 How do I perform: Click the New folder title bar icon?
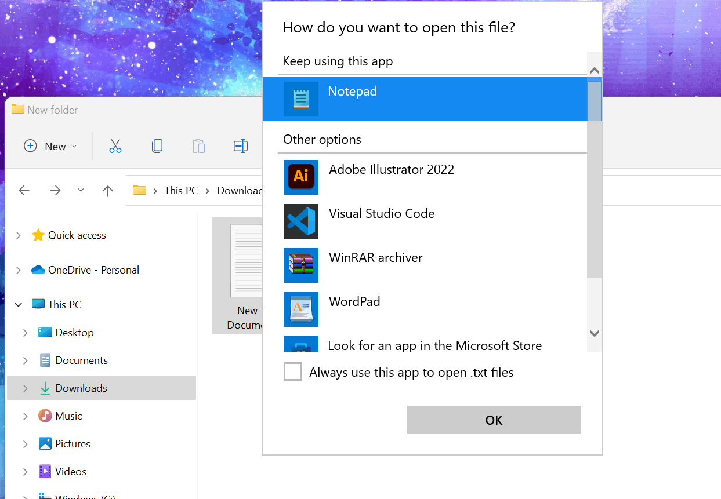[x=17, y=109]
